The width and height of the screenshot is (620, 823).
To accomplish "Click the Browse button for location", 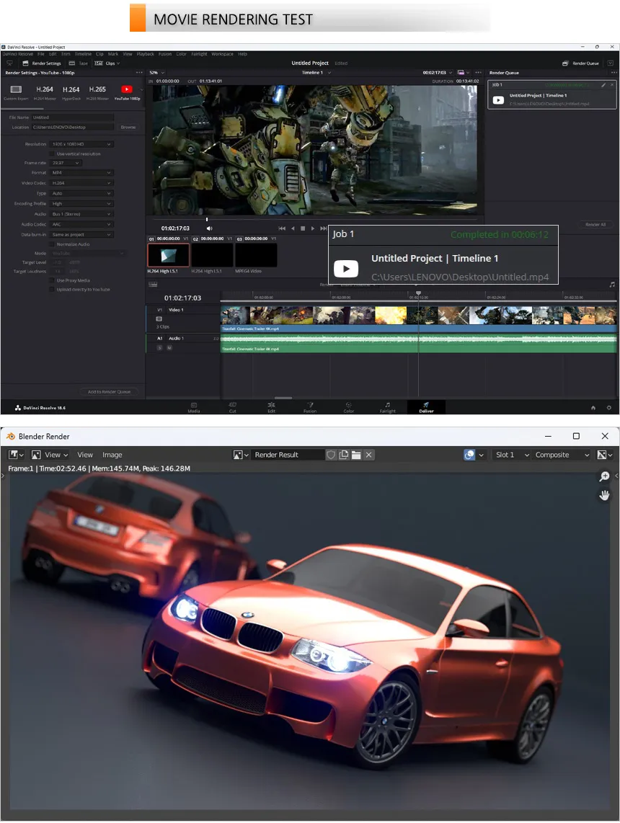I will [128, 127].
